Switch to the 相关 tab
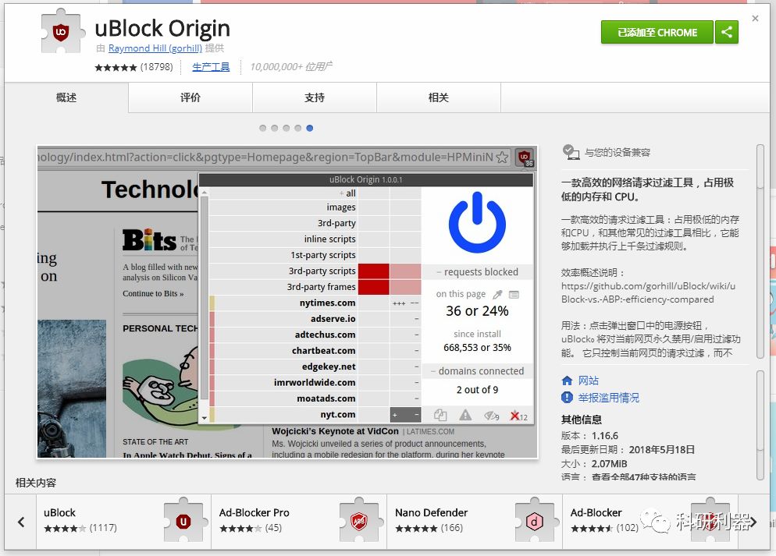 point(439,97)
